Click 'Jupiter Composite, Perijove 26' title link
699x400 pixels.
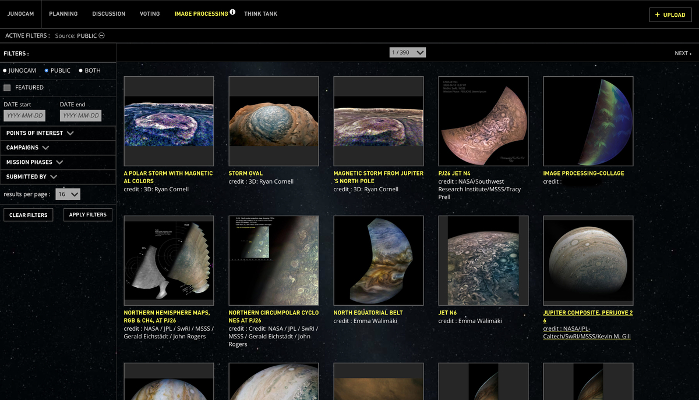588,316
